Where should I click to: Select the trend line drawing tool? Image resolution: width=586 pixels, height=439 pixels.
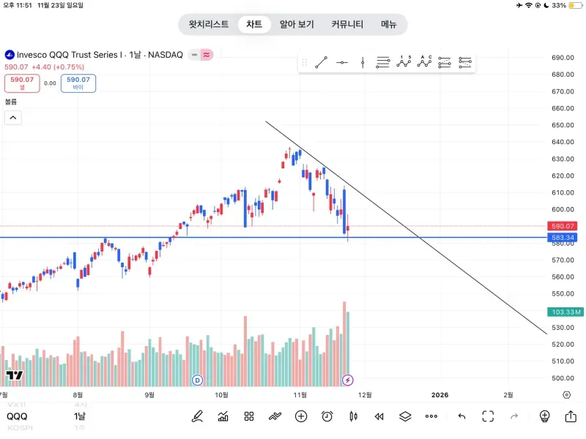coord(321,63)
